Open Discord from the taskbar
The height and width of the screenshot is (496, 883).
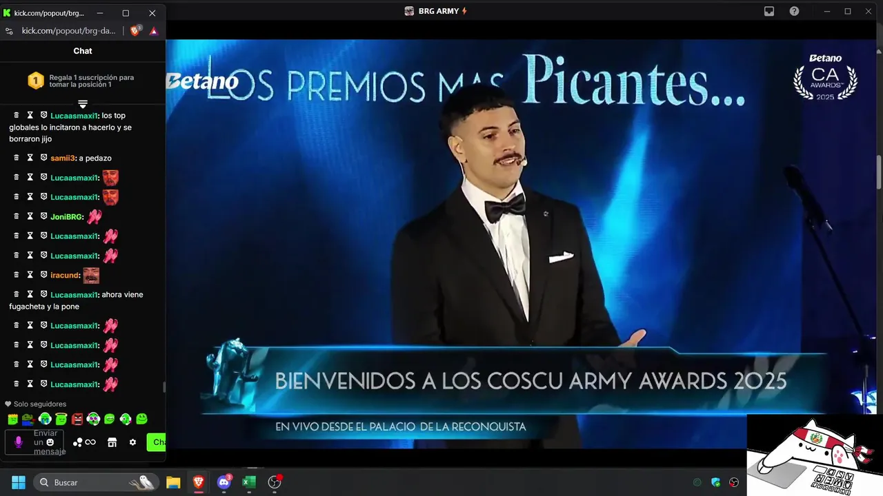click(224, 482)
